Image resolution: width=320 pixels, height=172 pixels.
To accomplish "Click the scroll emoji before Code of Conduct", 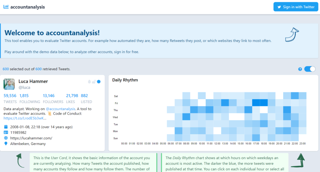I will (x=49, y=114).
